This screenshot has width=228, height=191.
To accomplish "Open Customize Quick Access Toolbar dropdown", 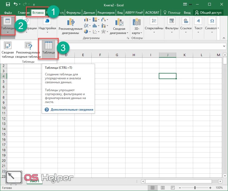I will [x=34, y=5].
